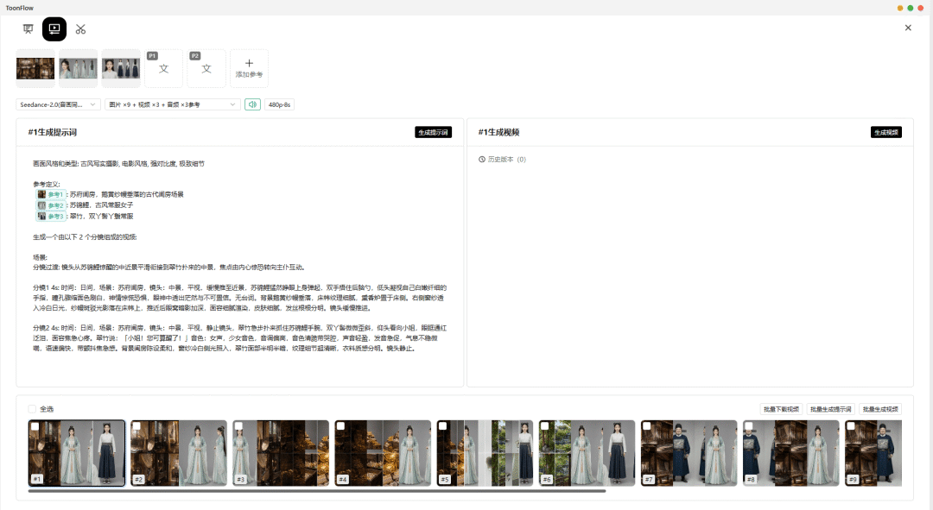Close the panel with the X icon
Image resolution: width=933 pixels, height=510 pixels.
coord(908,28)
